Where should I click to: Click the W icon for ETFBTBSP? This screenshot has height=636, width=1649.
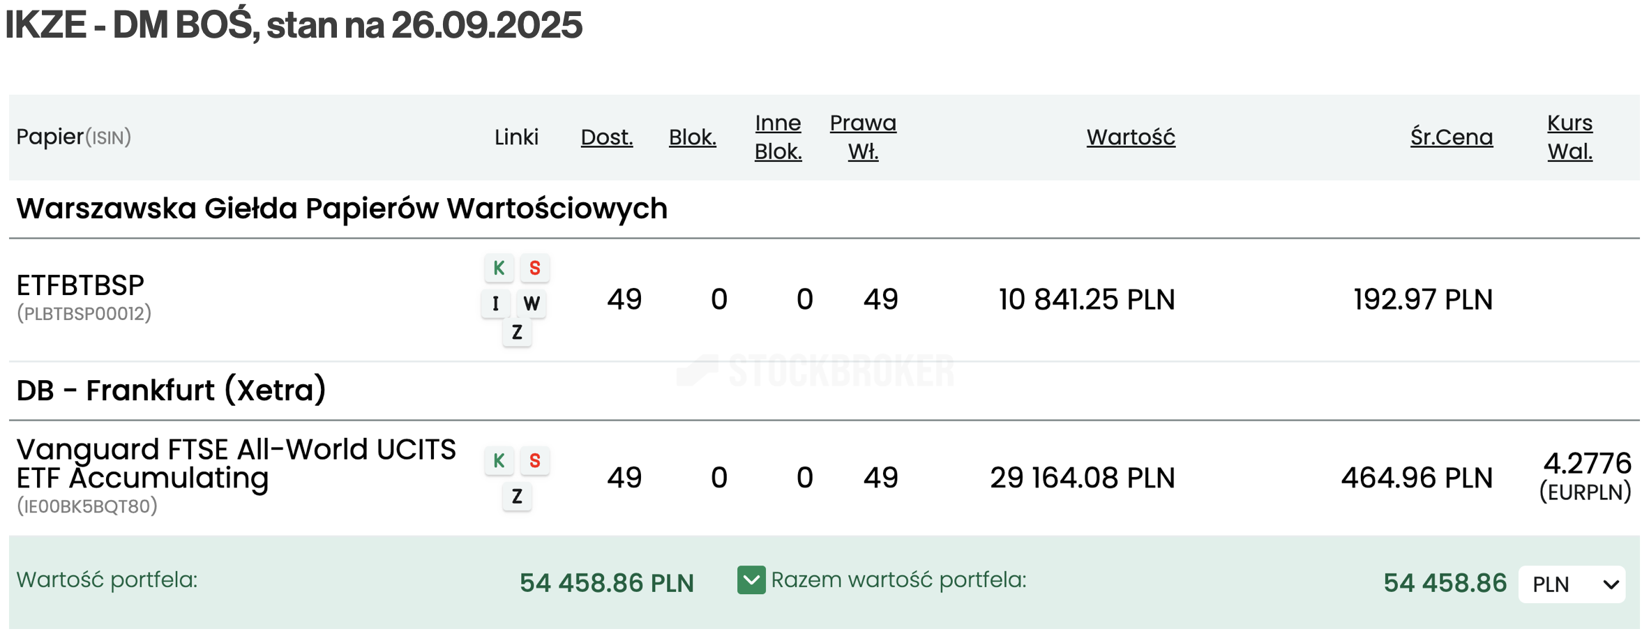click(532, 303)
